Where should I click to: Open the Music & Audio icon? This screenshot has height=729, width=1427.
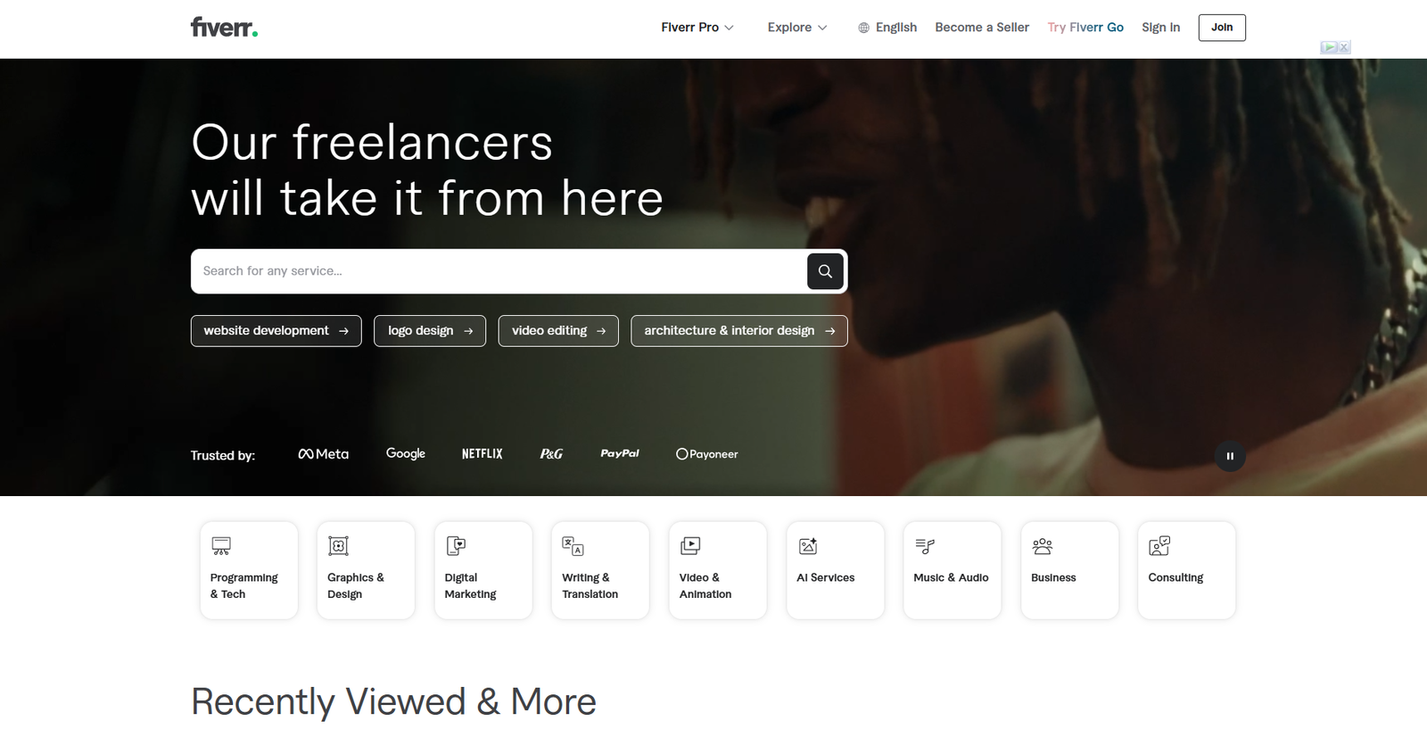[925, 546]
